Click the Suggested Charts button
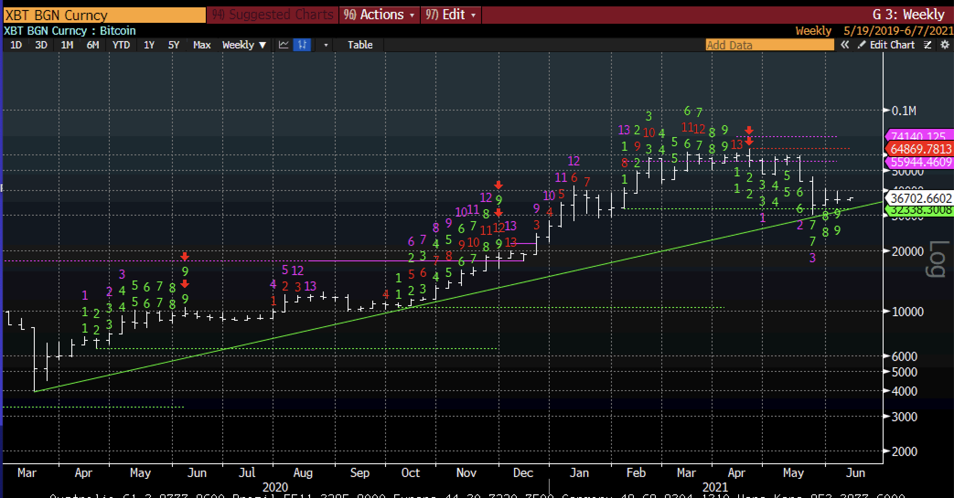This screenshot has height=498, width=954. point(273,15)
